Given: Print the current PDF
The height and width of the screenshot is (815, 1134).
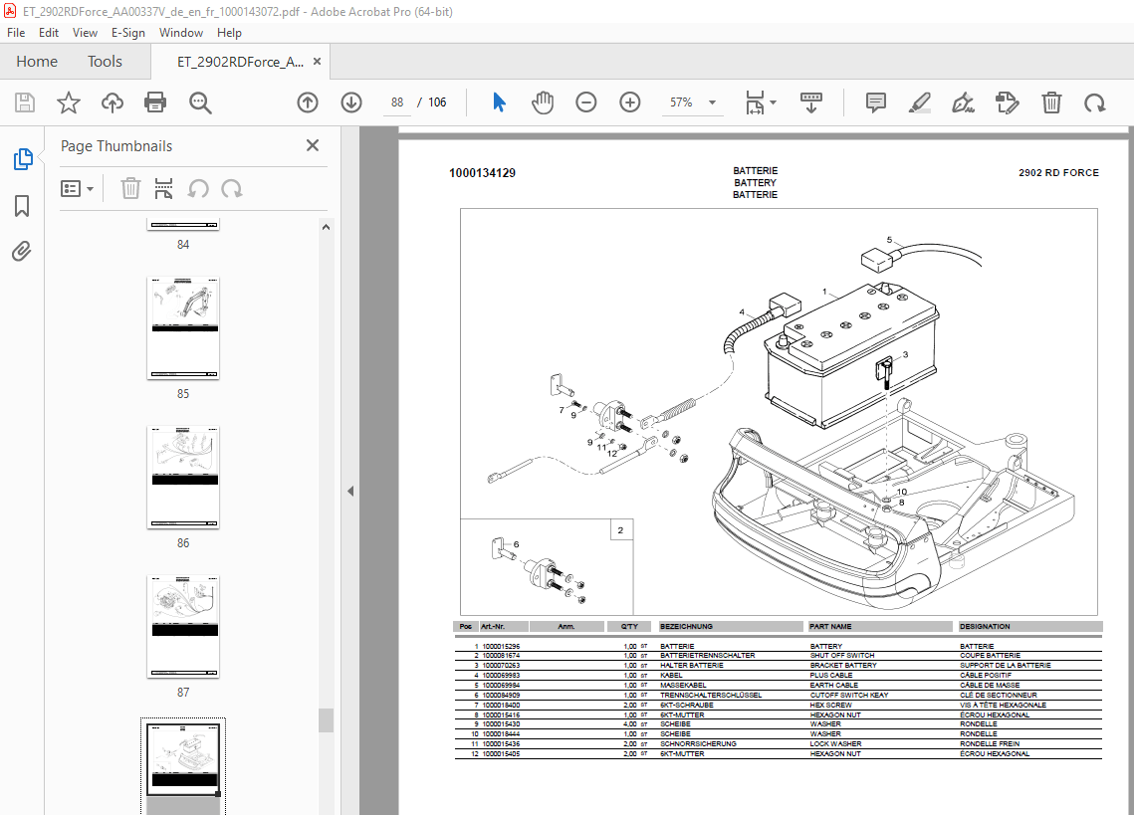Looking at the screenshot, I should tap(156, 102).
